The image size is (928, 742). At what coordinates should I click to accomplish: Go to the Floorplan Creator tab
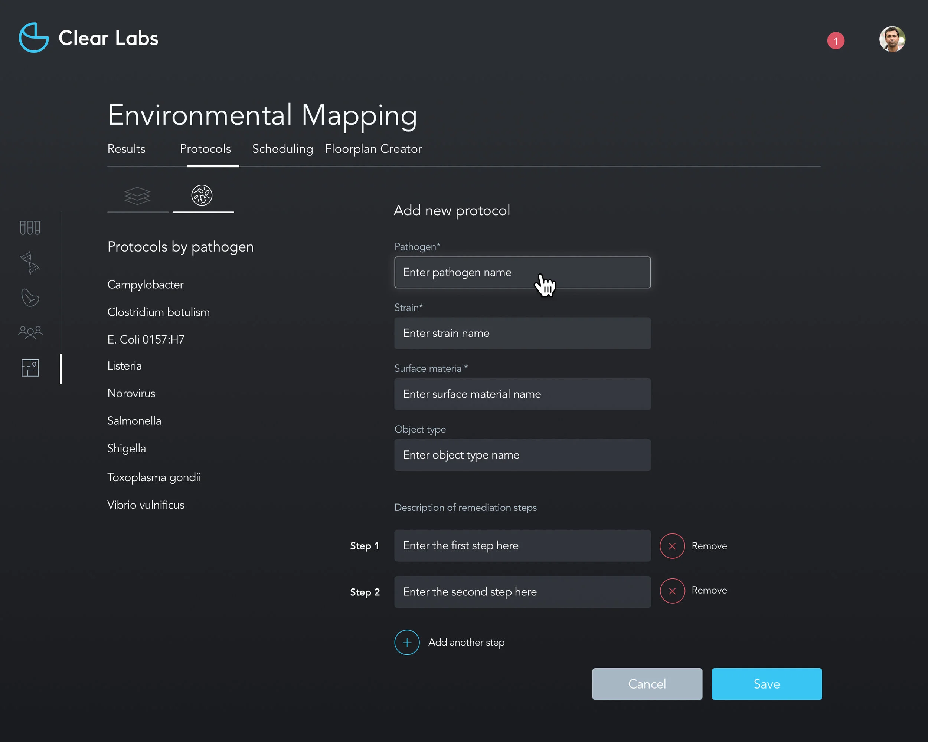coord(373,149)
